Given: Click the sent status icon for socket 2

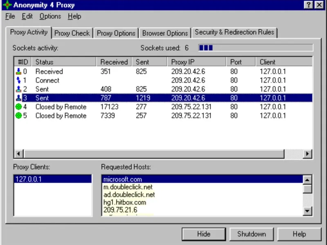Looking at the screenshot, I should tap(18, 89).
